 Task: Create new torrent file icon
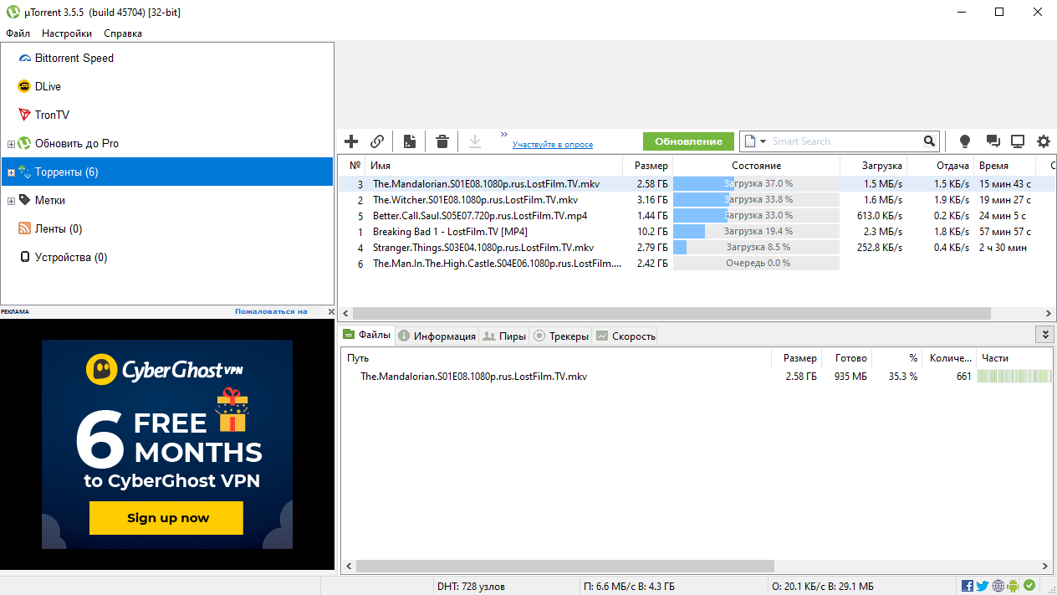tap(410, 141)
